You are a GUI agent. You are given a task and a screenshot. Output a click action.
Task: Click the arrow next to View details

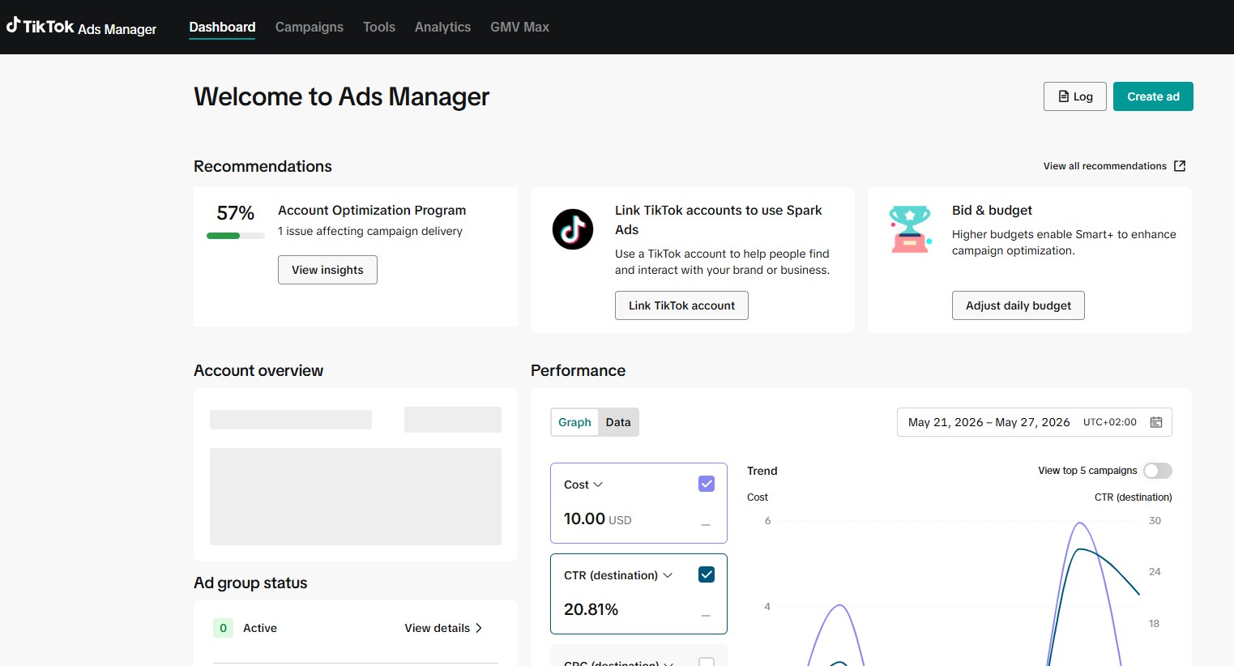pos(479,628)
